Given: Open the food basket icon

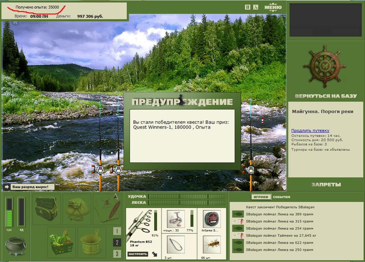Looking at the screenshot, I should [x=61, y=242].
